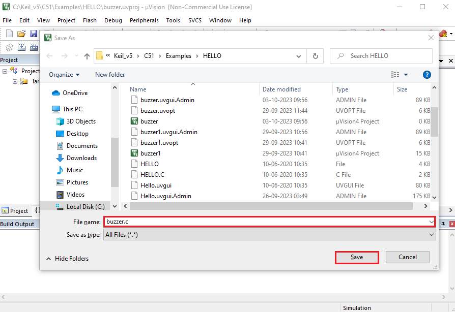Open the Flash menu
455x312 pixels.
coord(90,20)
